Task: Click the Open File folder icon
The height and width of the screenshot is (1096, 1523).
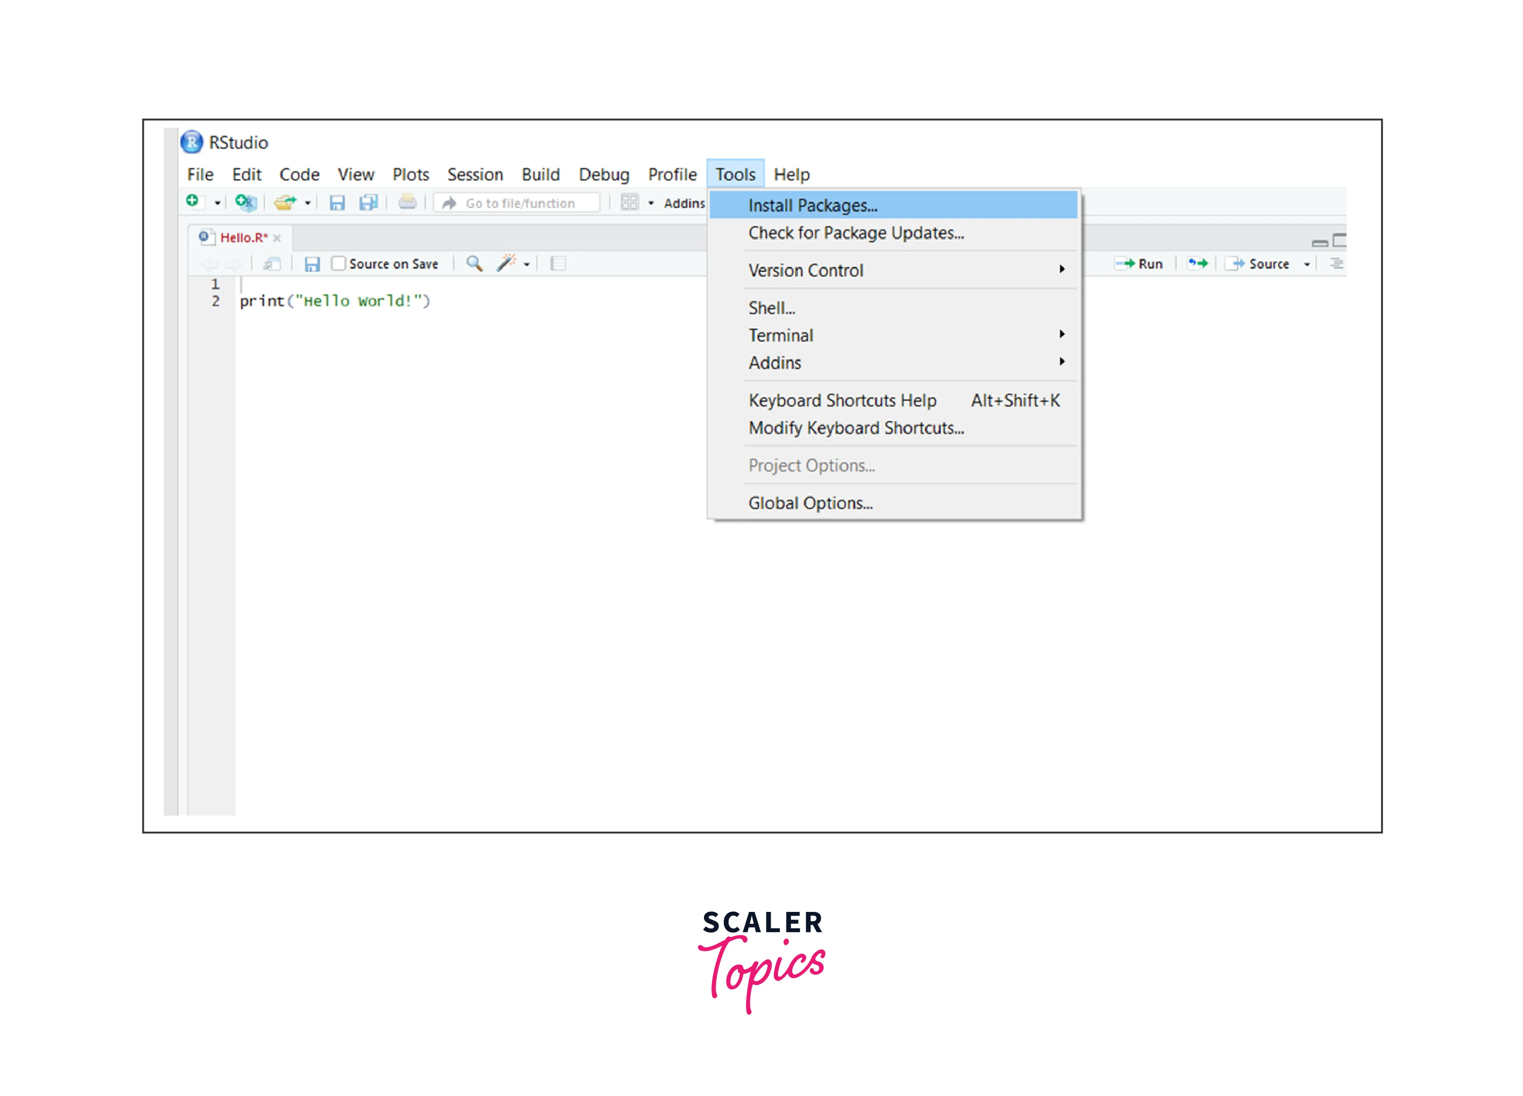Action: [285, 202]
